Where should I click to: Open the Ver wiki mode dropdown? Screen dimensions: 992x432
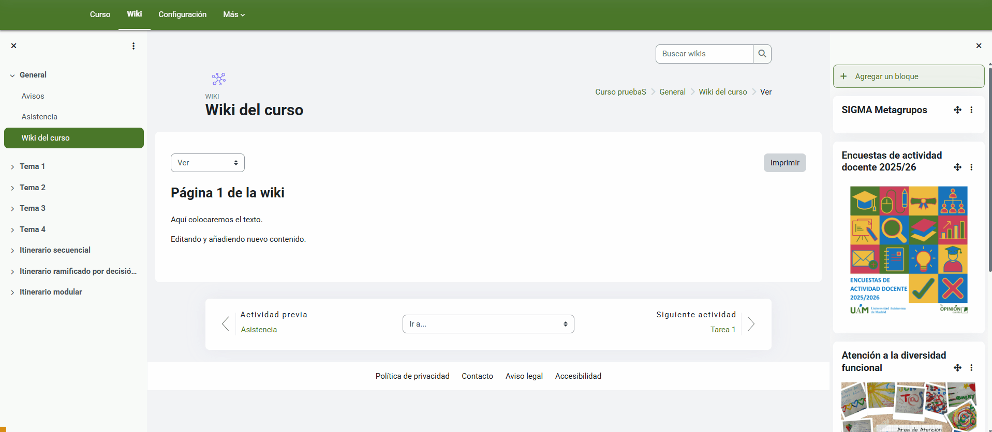point(208,163)
